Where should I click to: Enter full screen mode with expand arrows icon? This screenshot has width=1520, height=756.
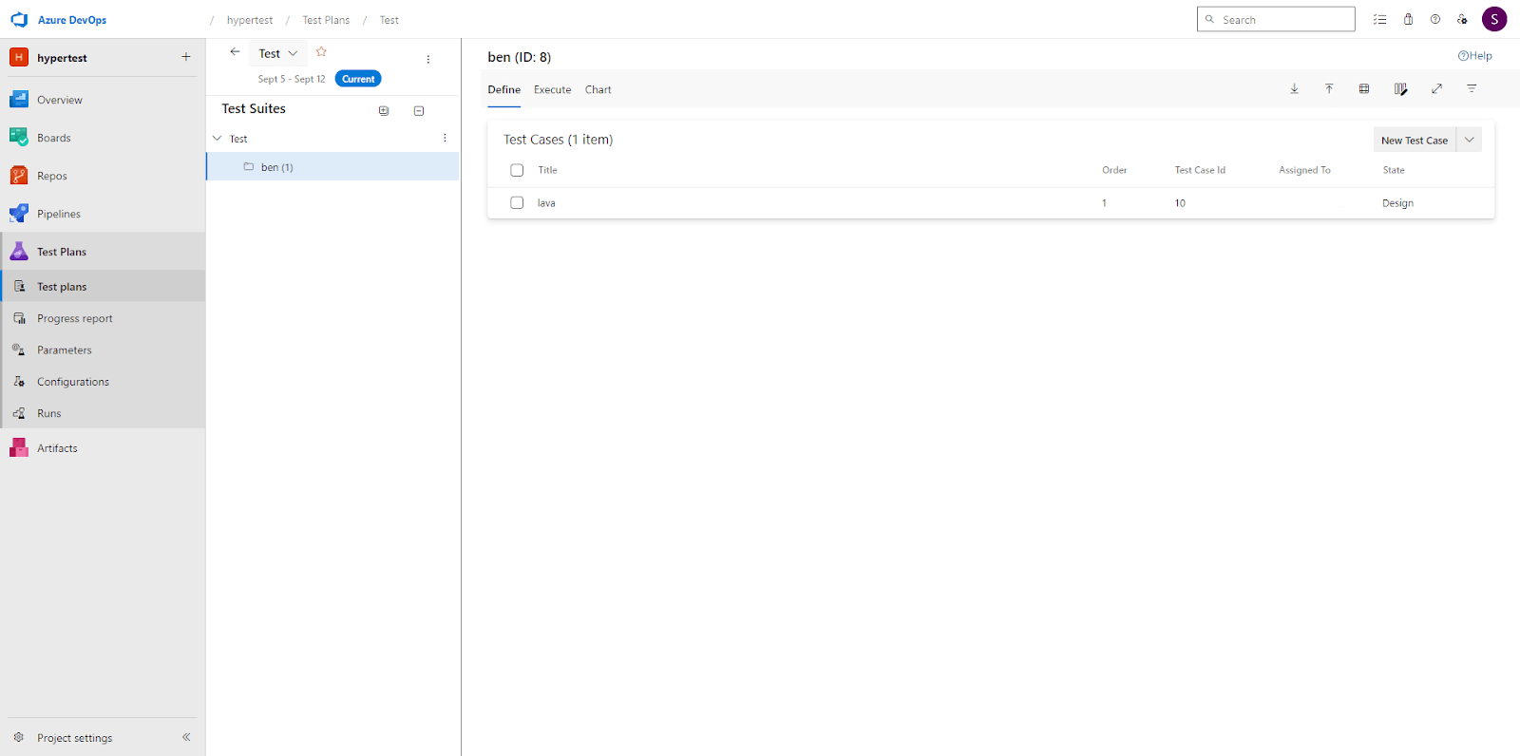pyautogui.click(x=1436, y=88)
